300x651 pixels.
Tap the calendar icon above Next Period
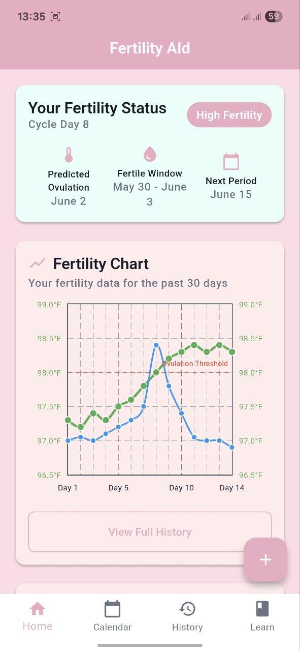pos(231,161)
